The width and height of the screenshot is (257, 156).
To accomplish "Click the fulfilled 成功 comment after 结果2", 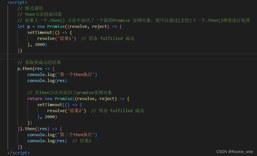I will [x=118, y=111].
